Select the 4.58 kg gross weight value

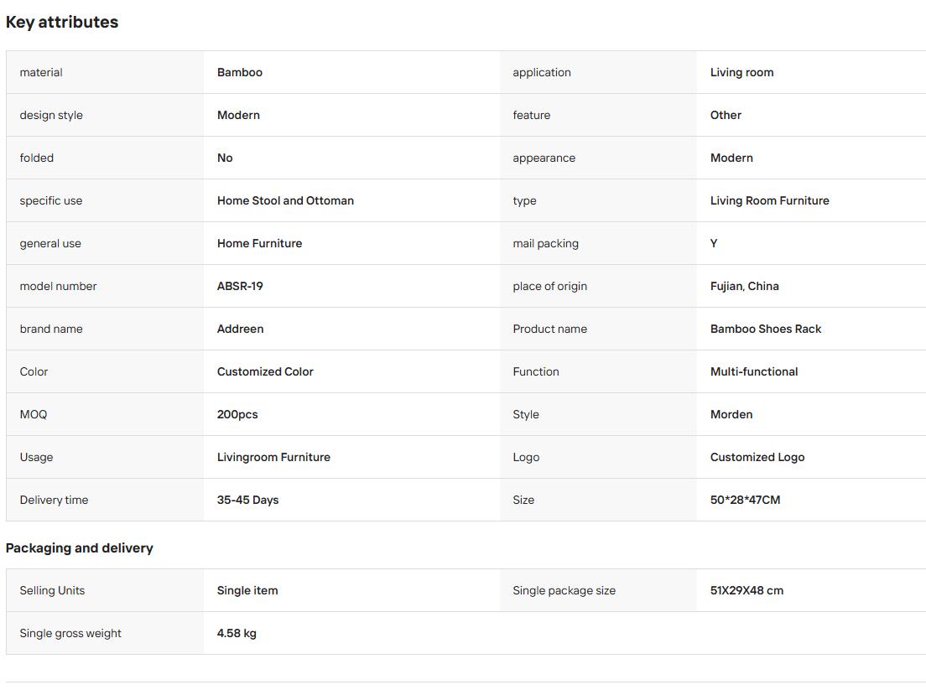coord(237,633)
